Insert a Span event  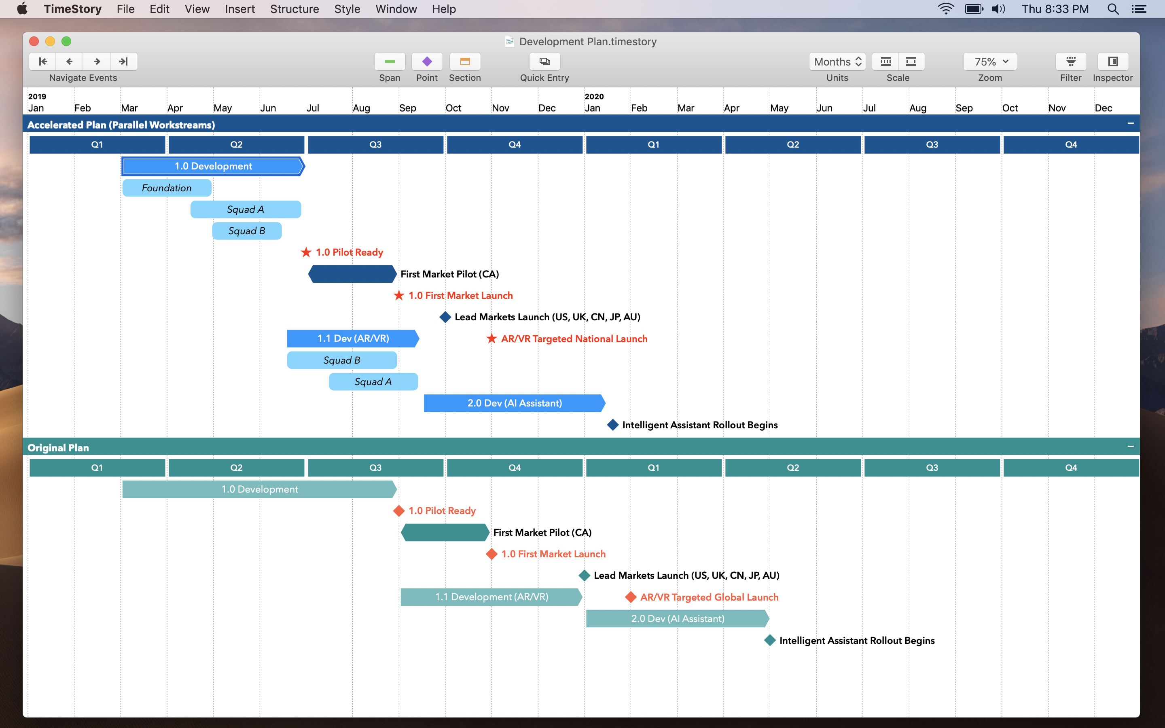coord(390,61)
